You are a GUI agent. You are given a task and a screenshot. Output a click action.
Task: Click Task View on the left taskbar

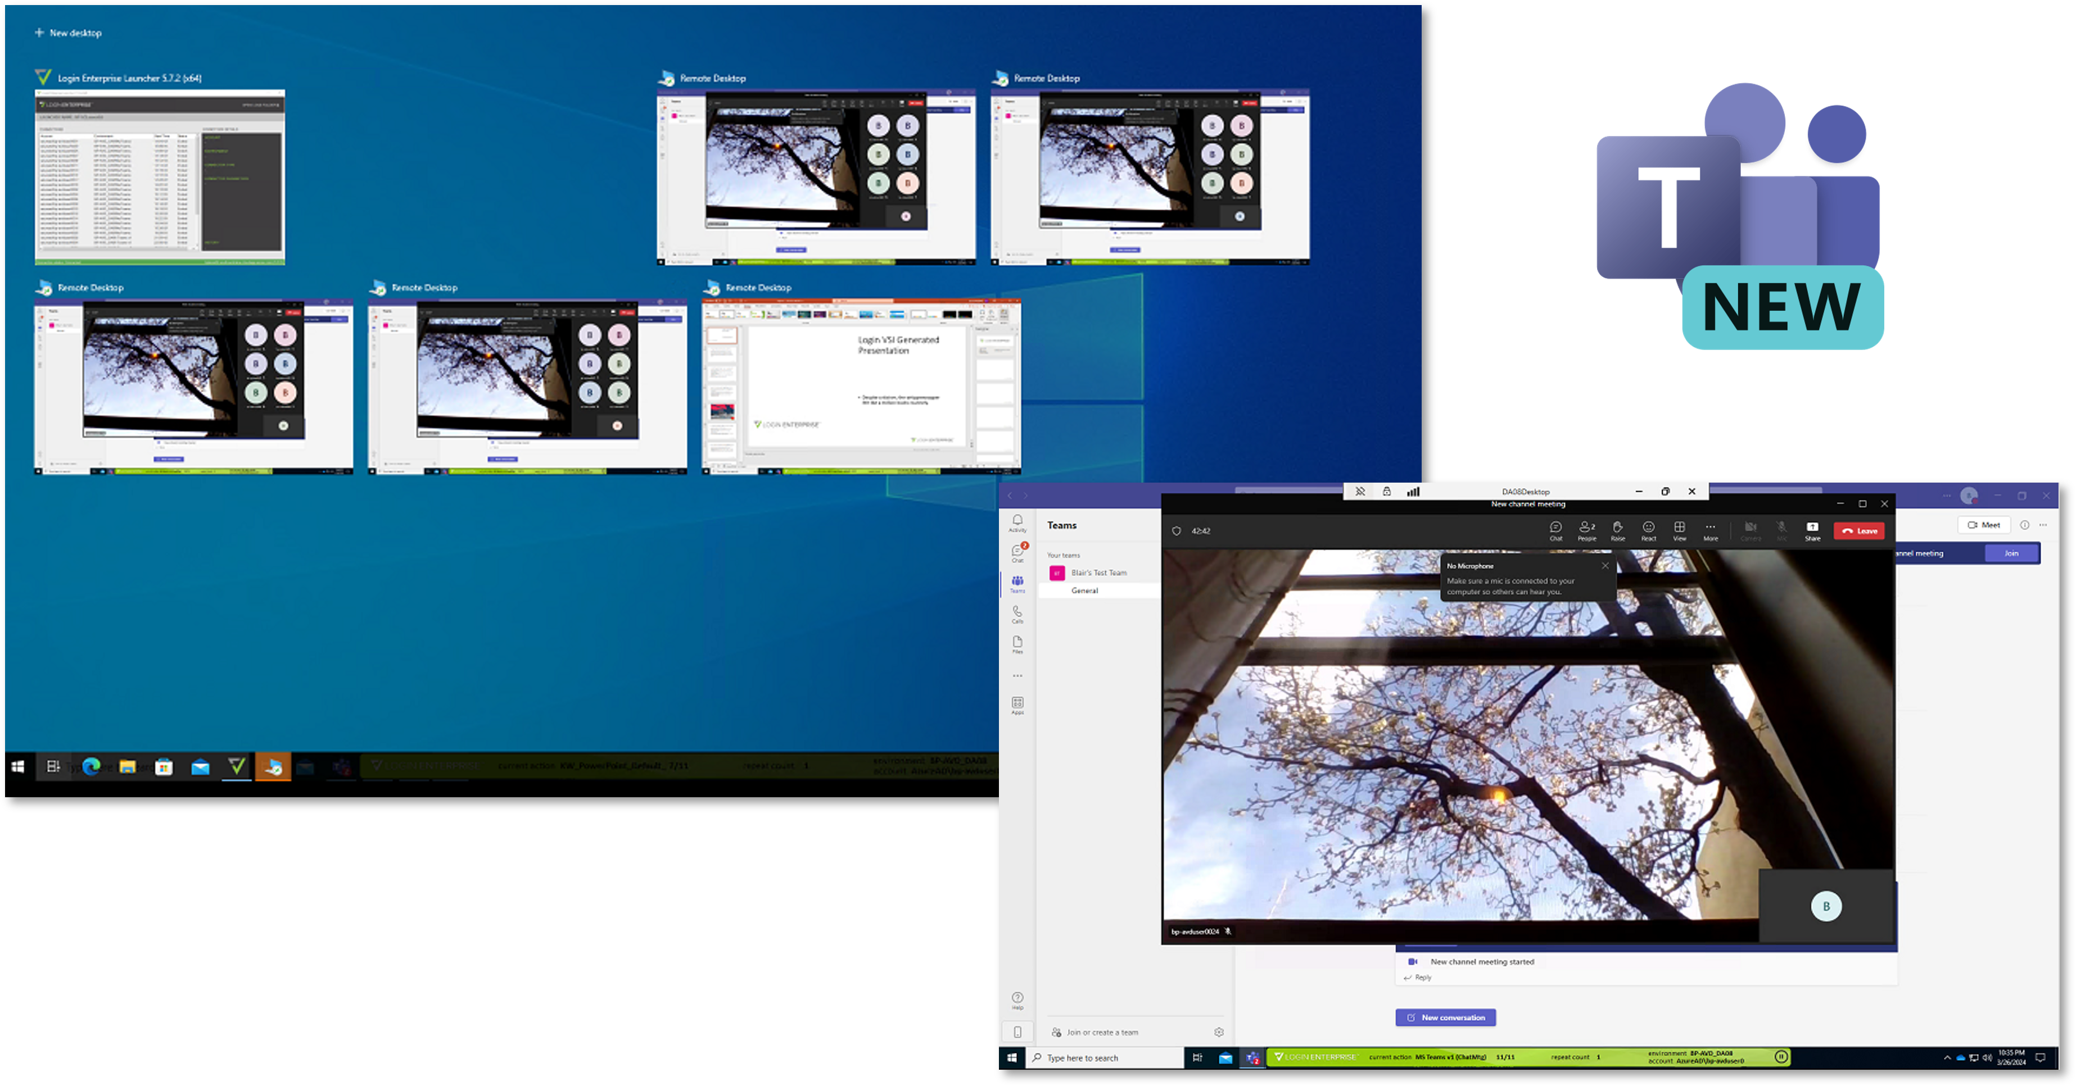pos(53,766)
